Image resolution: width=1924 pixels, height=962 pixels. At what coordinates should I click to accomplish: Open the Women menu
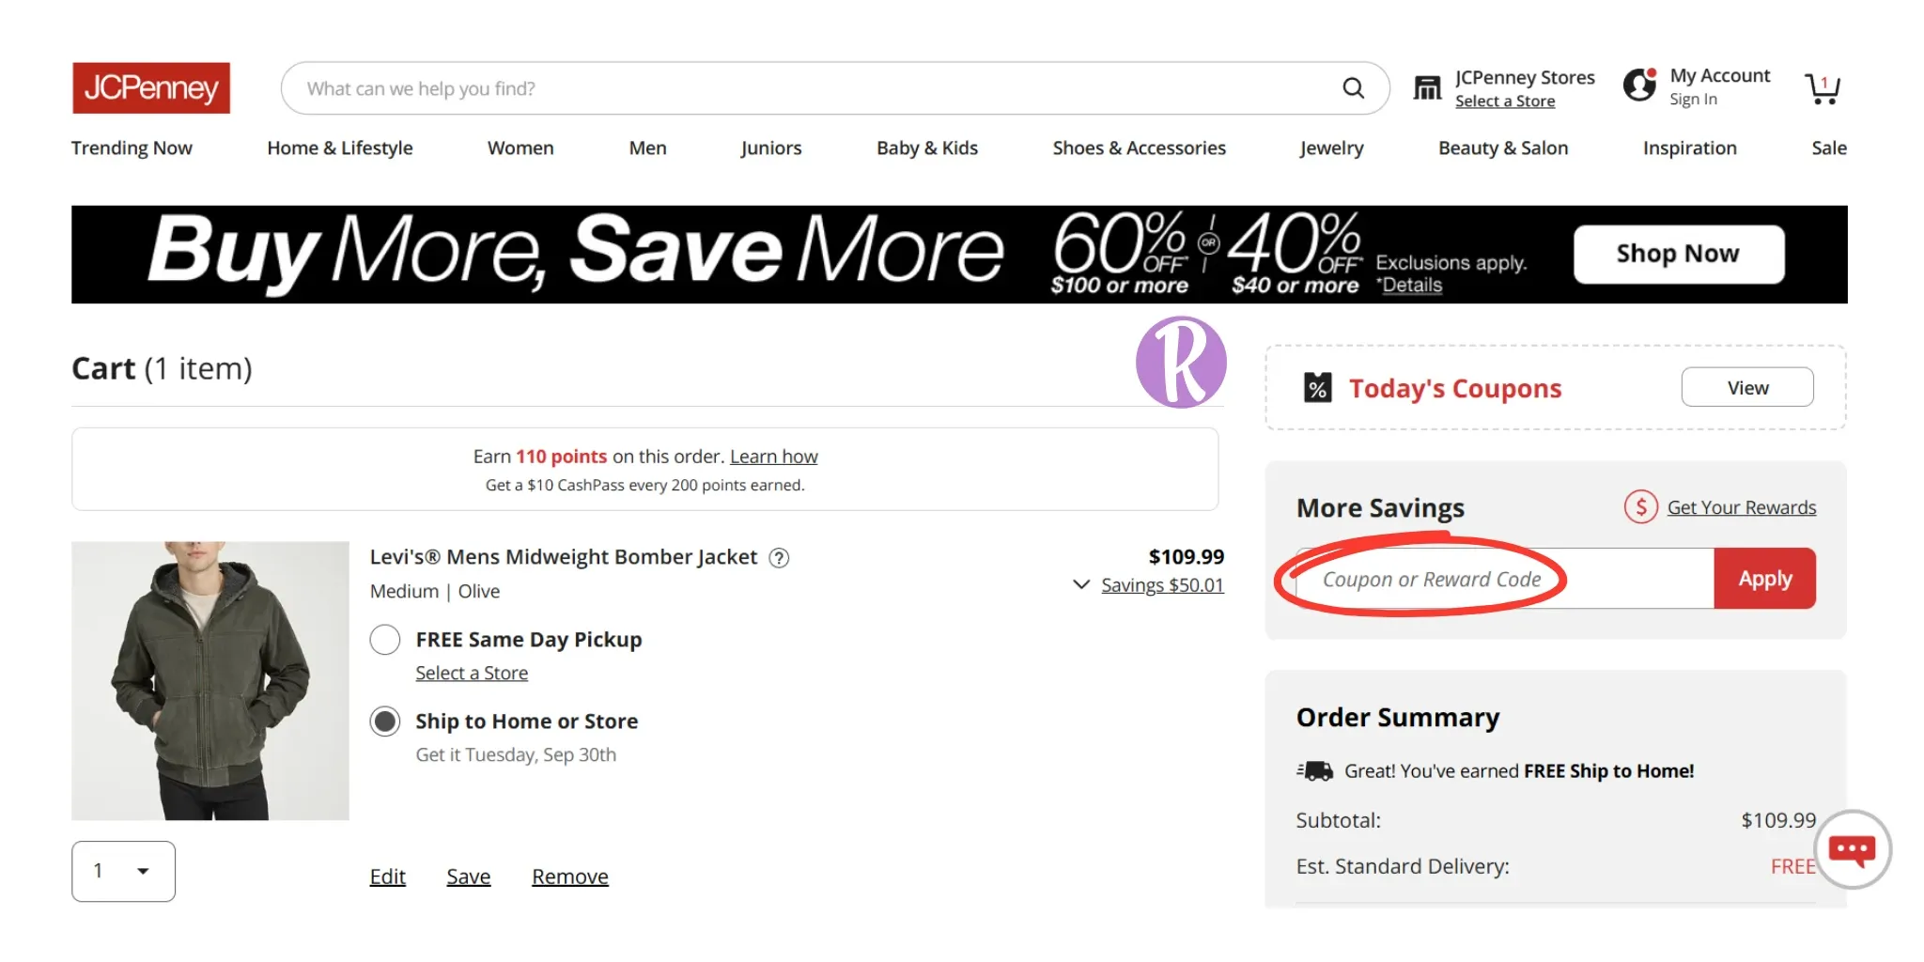[520, 148]
